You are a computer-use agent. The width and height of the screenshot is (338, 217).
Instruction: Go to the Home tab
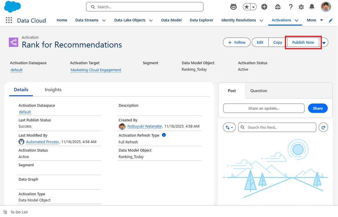pos(62,20)
